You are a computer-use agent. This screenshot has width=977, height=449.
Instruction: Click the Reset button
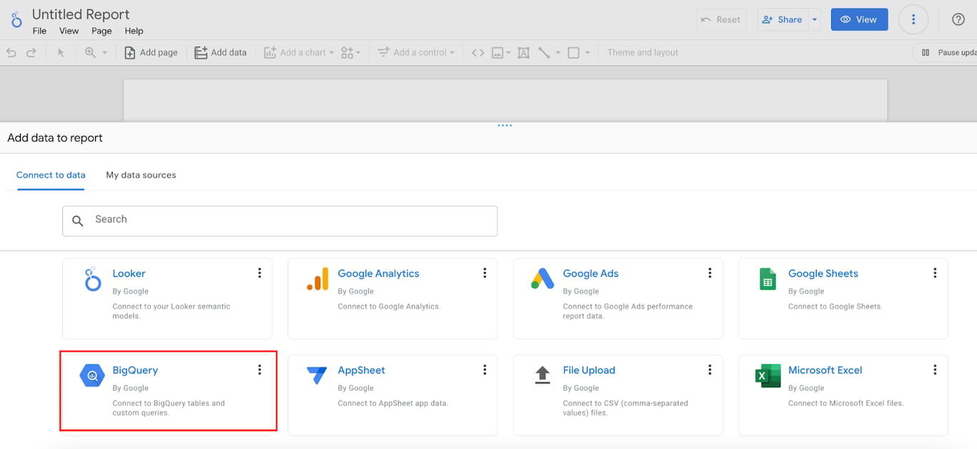(721, 19)
